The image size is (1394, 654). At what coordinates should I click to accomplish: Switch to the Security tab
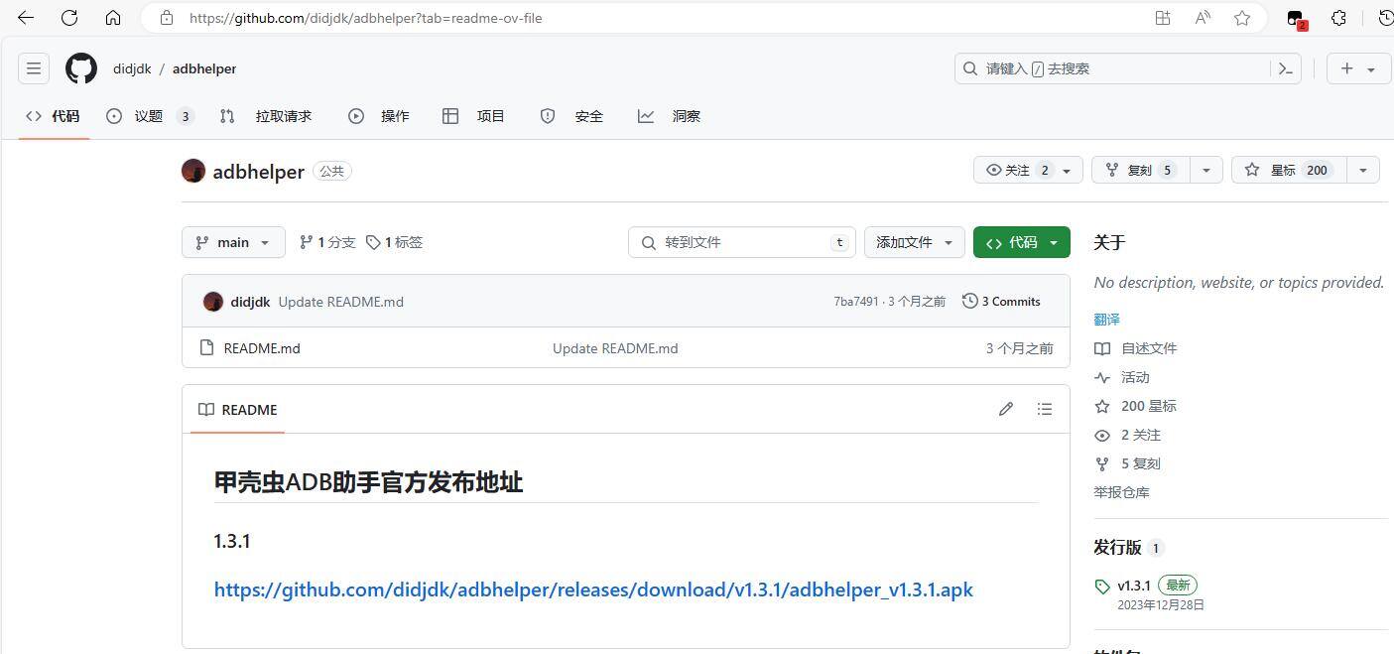(x=571, y=116)
